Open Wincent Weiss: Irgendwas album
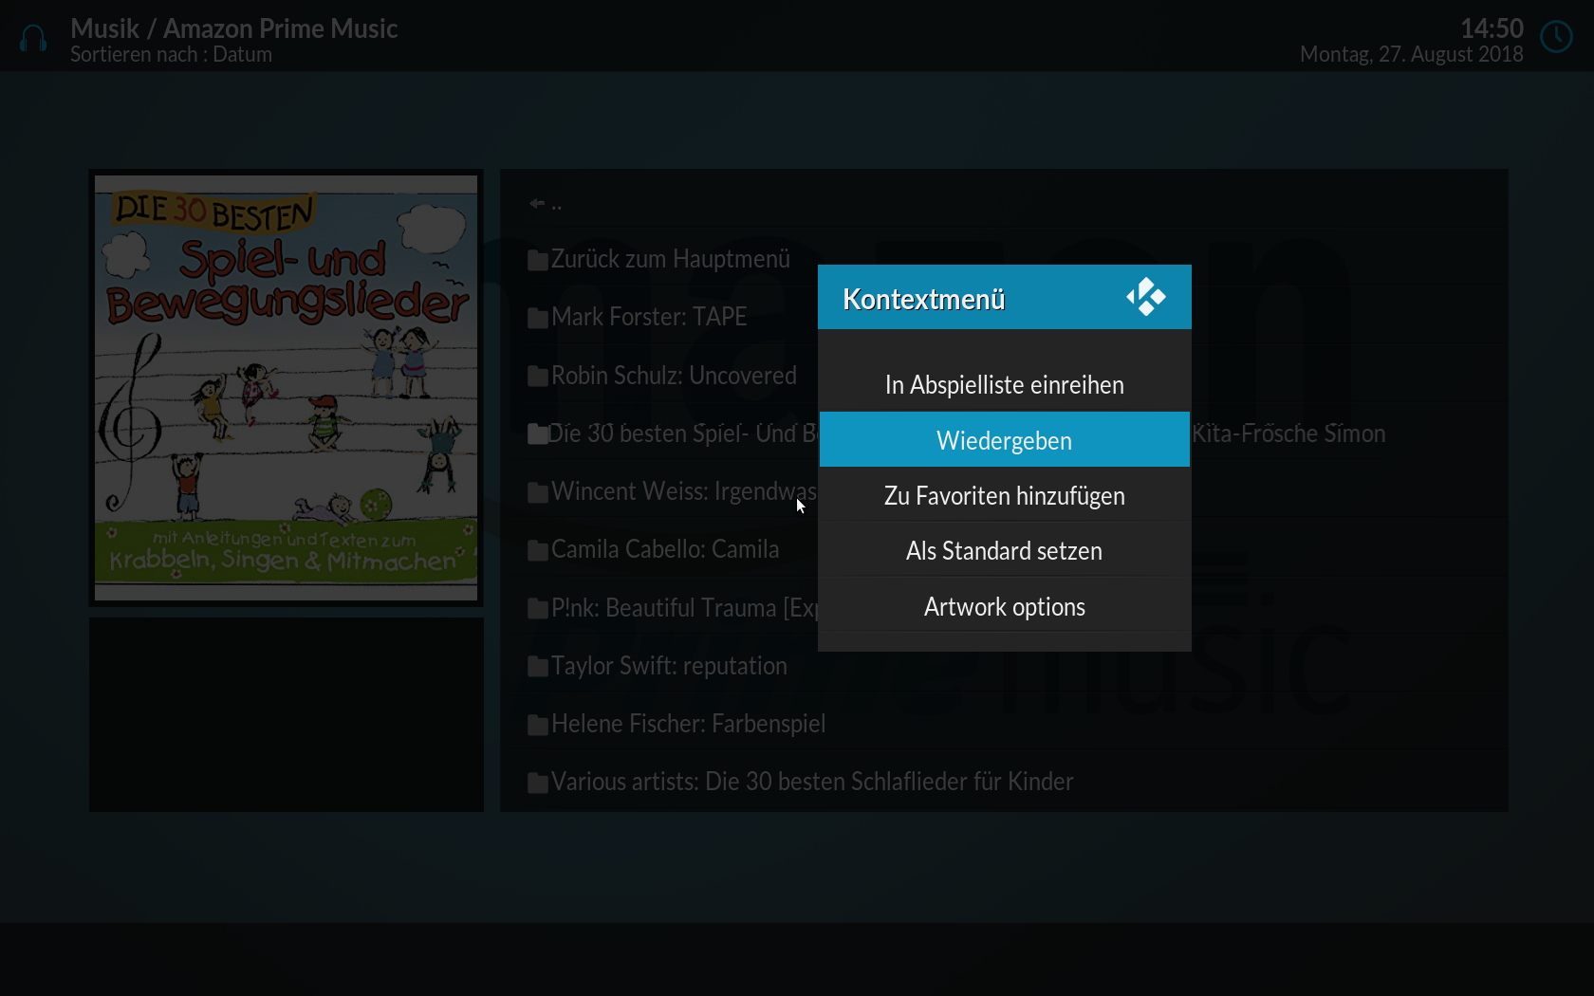This screenshot has height=996, width=1594. point(683,491)
